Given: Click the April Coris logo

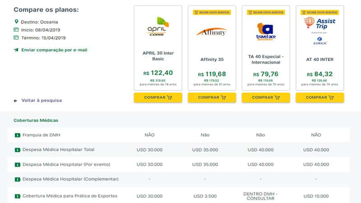Looking at the screenshot, I should (158, 27).
